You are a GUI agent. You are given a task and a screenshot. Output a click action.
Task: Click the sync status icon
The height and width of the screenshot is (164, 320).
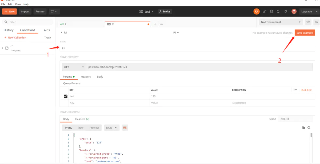point(256,11)
